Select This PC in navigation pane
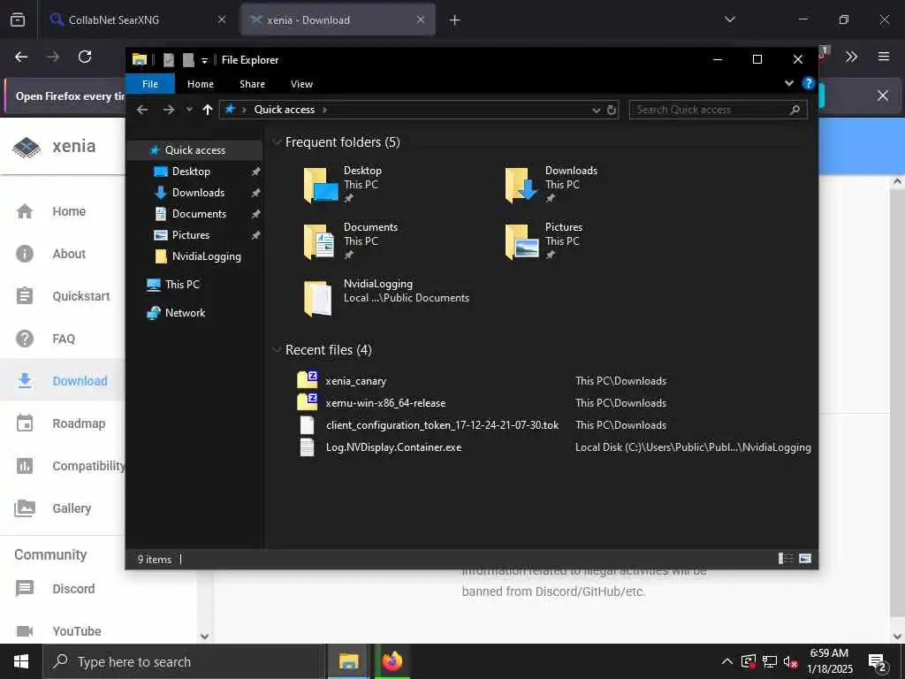 click(182, 284)
